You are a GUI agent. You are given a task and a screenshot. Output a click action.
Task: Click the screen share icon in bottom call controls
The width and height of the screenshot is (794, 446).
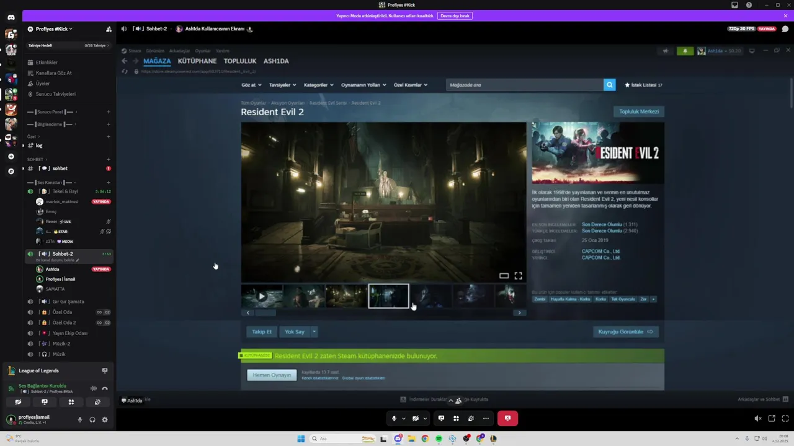(x=441, y=418)
